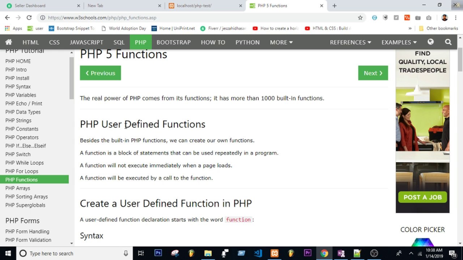Screen dimensions: 463x260
Task: Expand the REFERENCES dropdown
Action: pyautogui.click(x=351, y=42)
